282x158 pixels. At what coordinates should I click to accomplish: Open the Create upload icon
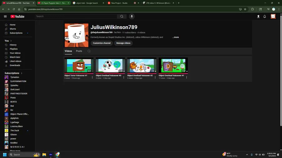(x=258, y=17)
